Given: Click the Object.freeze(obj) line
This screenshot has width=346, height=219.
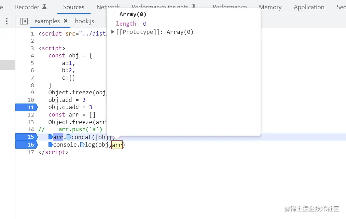Looking at the screenshot, I should pos(78,93).
